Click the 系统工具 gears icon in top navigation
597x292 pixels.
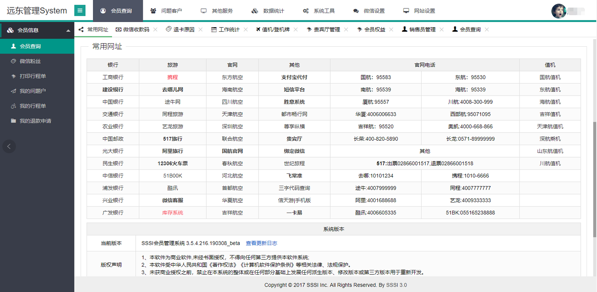pyautogui.click(x=306, y=11)
